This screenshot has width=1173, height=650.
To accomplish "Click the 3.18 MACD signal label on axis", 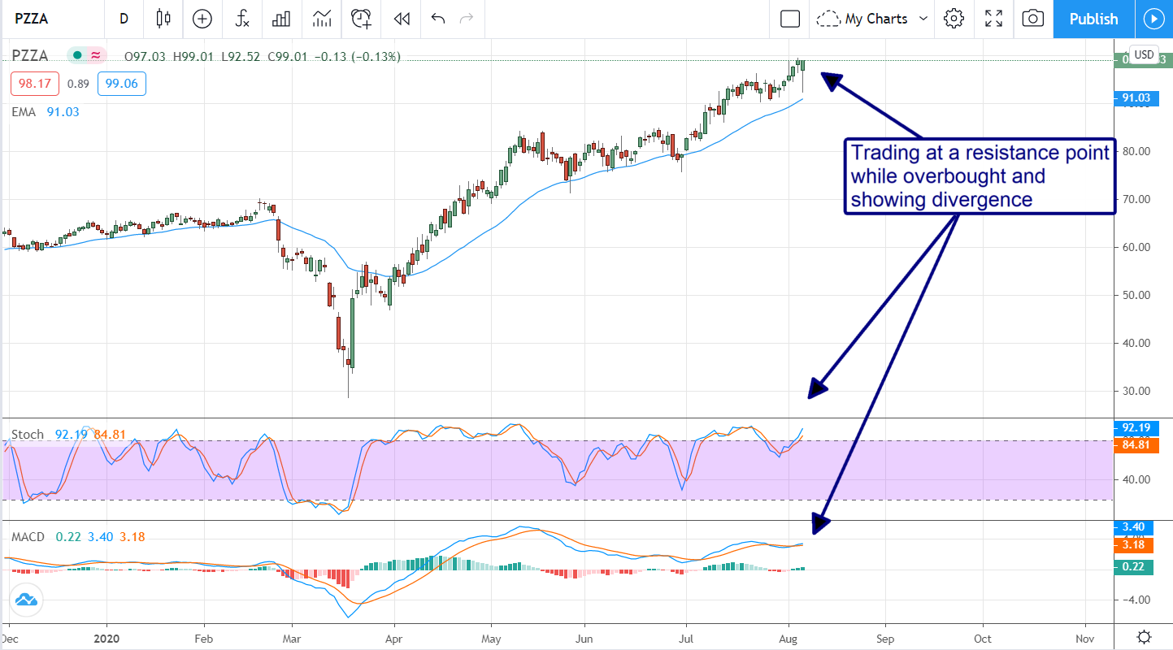I will tap(1135, 544).
